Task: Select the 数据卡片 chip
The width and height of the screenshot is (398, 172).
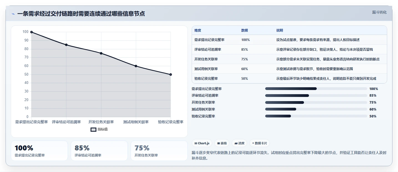Action: click(x=260, y=143)
